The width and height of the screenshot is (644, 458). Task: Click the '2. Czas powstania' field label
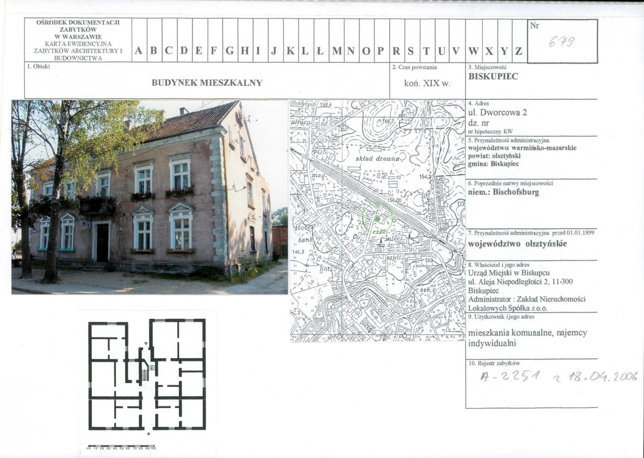(415, 67)
